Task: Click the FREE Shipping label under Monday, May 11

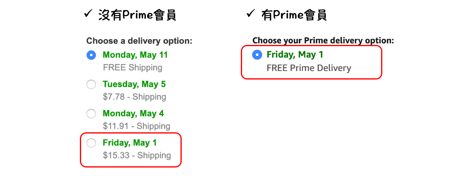Action: click(x=133, y=67)
